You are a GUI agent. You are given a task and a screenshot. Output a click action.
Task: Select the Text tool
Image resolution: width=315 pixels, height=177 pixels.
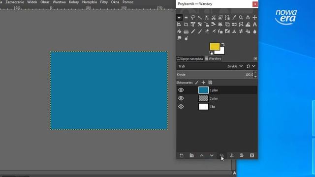(x=255, y=25)
